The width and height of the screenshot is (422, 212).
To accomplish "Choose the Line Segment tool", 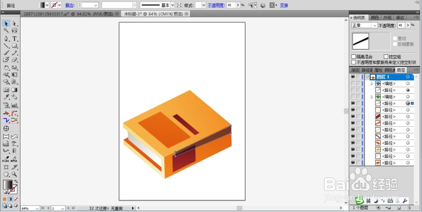I will pyautogui.click(x=6, y=46).
